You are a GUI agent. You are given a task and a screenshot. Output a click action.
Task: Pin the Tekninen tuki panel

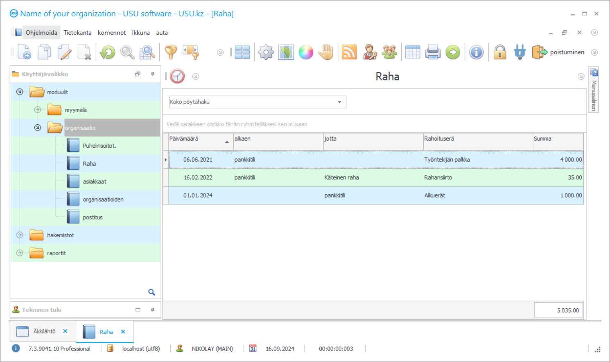pyautogui.click(x=153, y=310)
